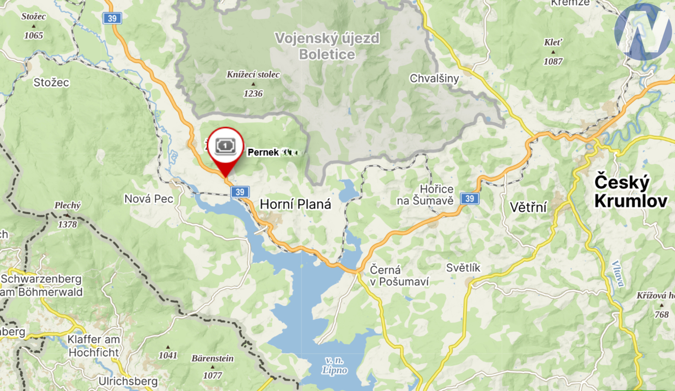The height and width of the screenshot is (391, 675).
Task: Click the blue N logo watermark
Action: point(643,32)
